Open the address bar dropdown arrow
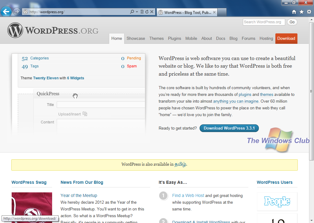This screenshot has height=223, width=314. (137, 12)
